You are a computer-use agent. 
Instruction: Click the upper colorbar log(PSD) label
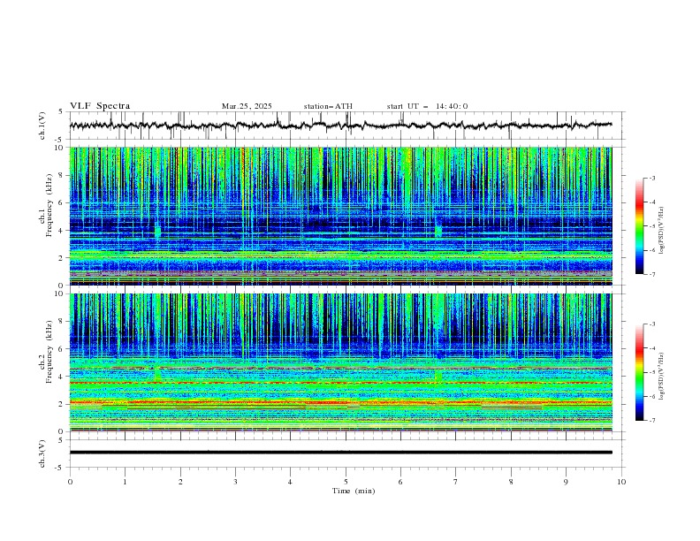tap(662, 230)
